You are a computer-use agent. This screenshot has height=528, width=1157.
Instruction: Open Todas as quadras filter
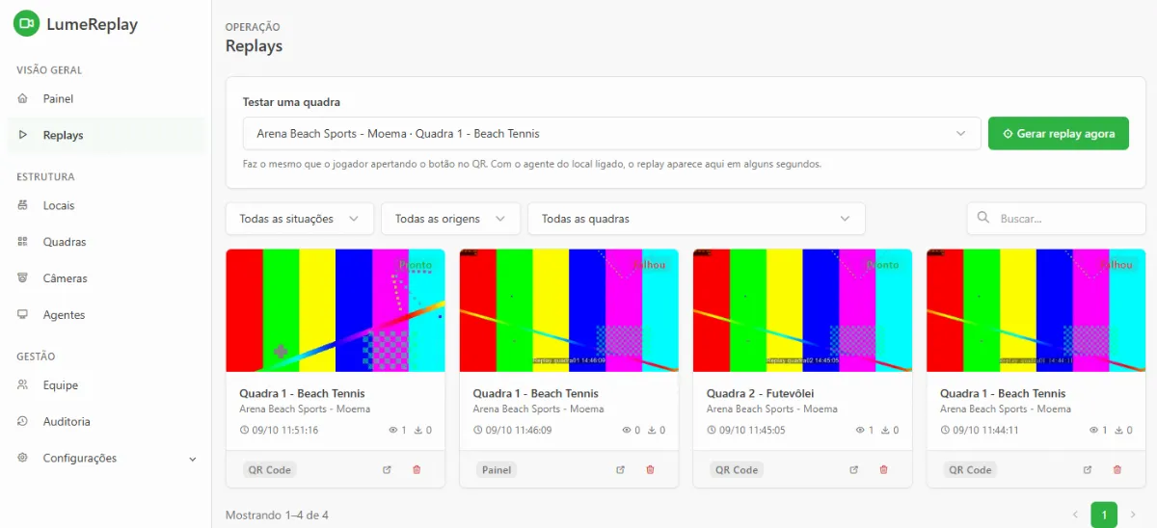[x=696, y=219]
